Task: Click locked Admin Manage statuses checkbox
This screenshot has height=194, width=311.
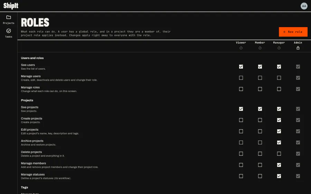Action: pyautogui.click(x=298, y=176)
